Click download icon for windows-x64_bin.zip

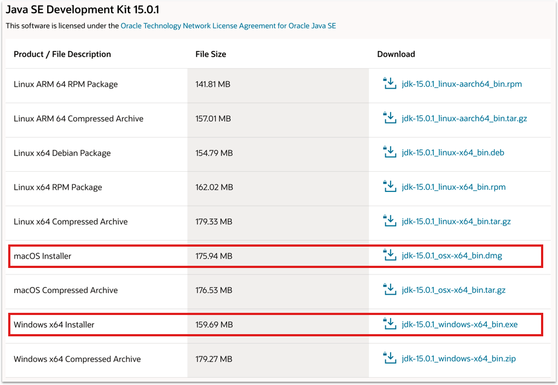(x=390, y=358)
